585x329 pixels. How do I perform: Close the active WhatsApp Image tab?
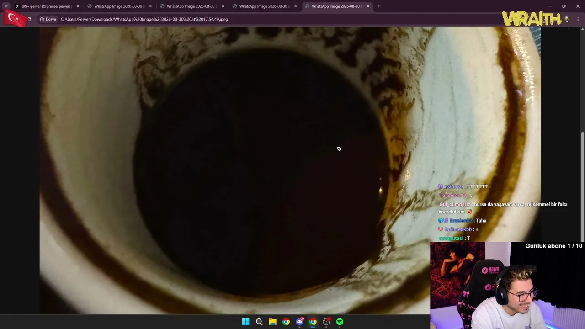(x=368, y=6)
